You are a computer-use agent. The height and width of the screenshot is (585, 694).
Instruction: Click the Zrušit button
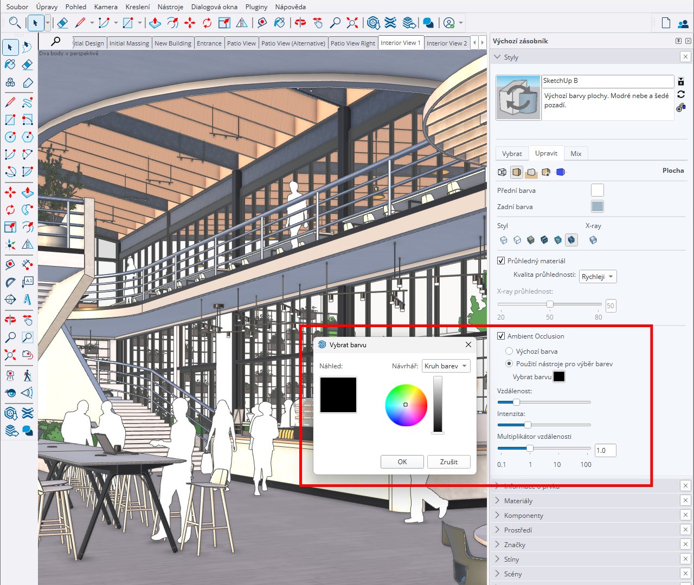click(448, 461)
